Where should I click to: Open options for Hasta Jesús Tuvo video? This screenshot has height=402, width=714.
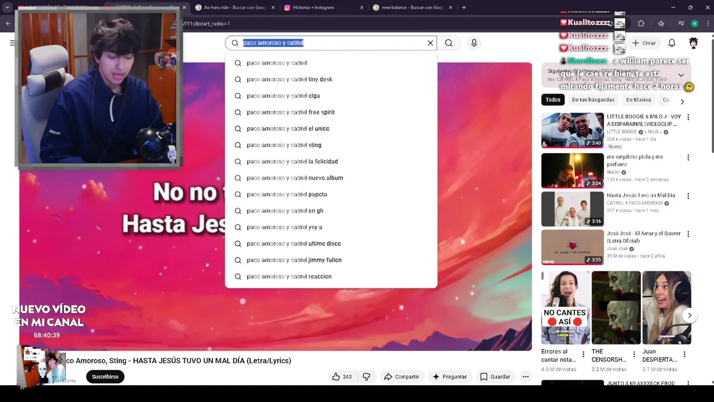(x=688, y=196)
